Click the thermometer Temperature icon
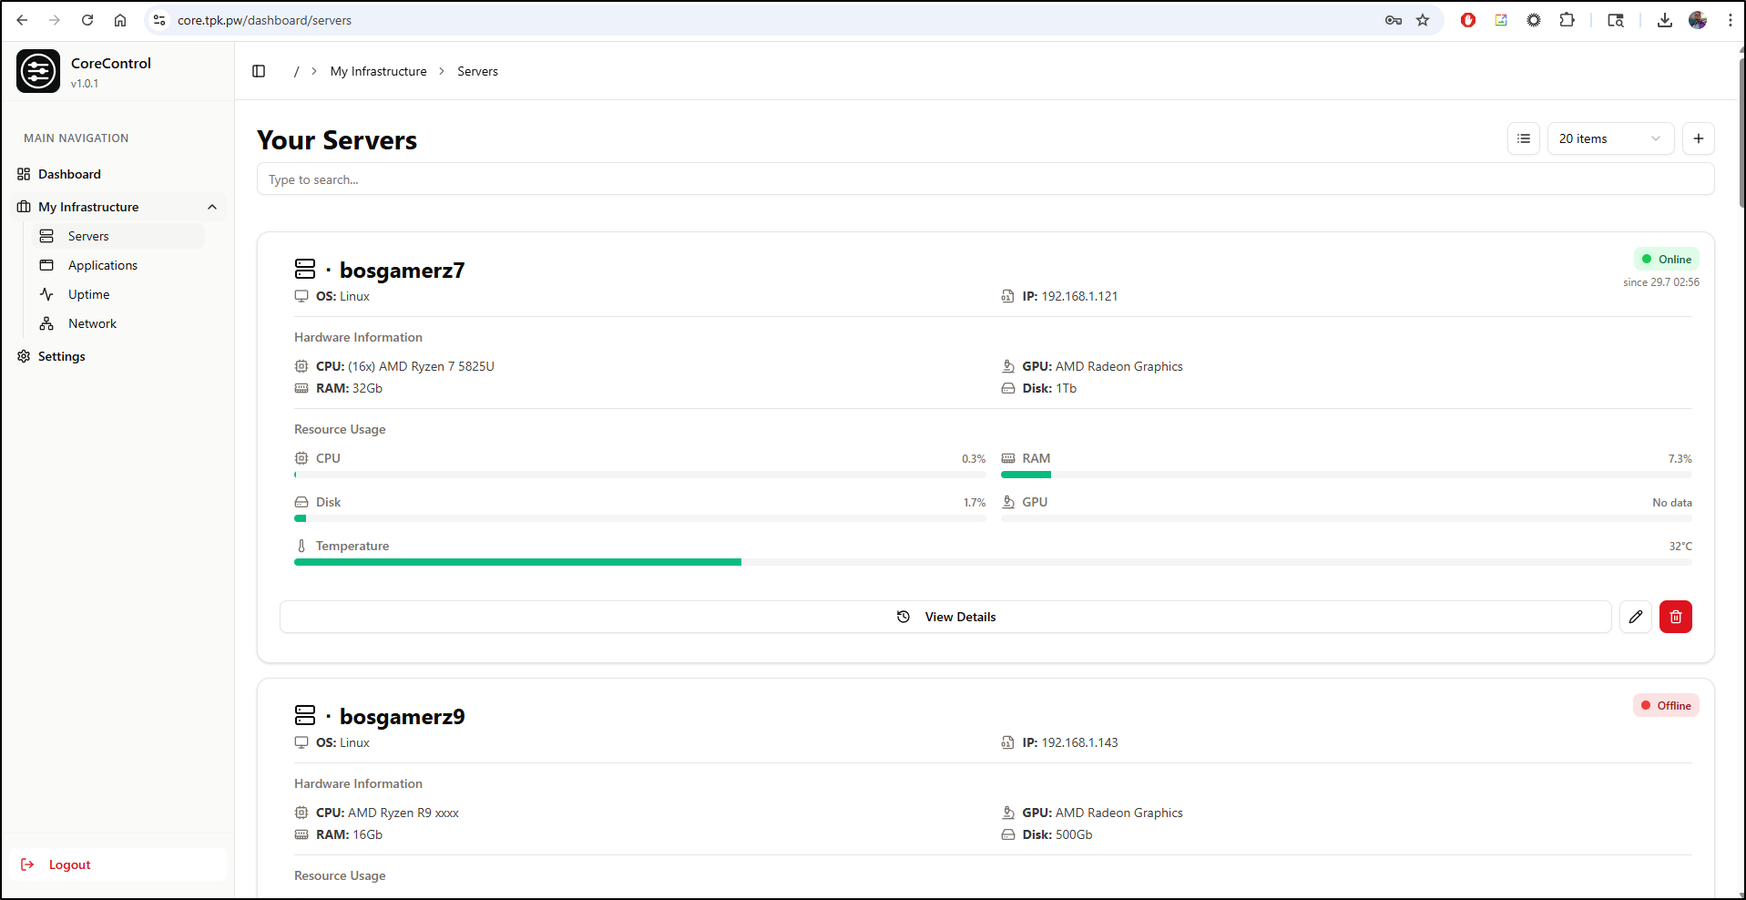 point(301,546)
